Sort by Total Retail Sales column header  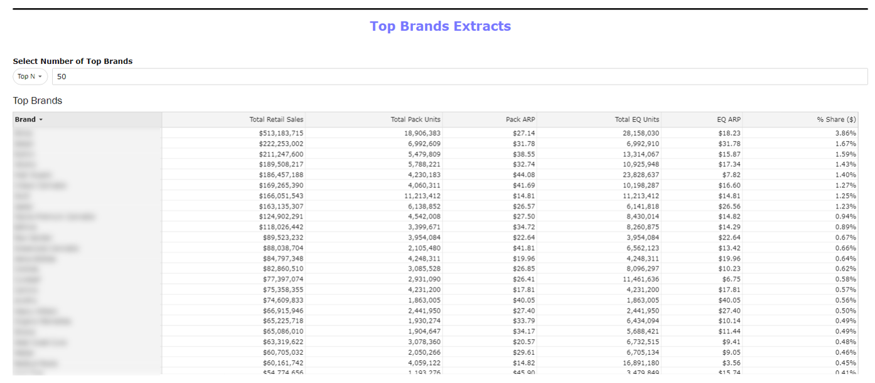pyautogui.click(x=276, y=120)
